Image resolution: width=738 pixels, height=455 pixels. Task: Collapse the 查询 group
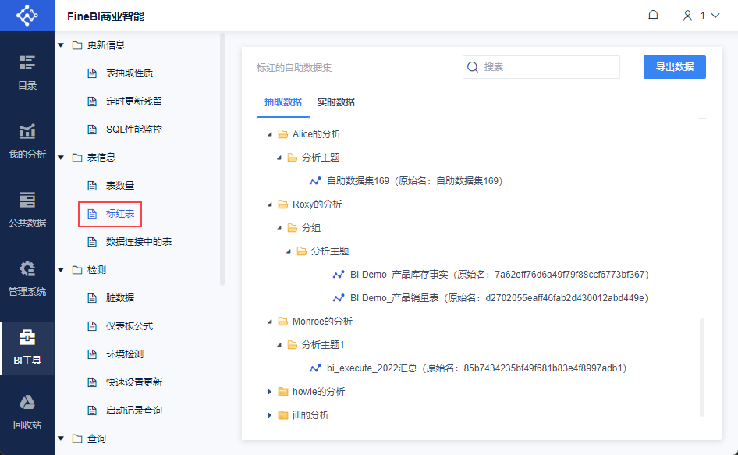pyautogui.click(x=61, y=439)
